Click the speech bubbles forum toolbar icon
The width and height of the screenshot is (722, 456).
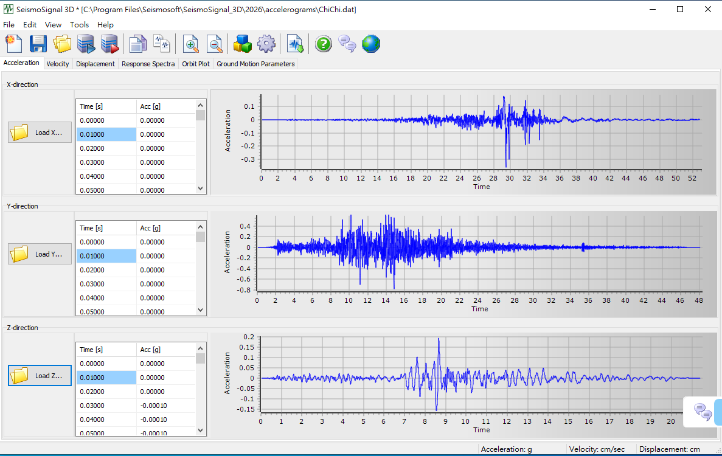[x=347, y=44]
